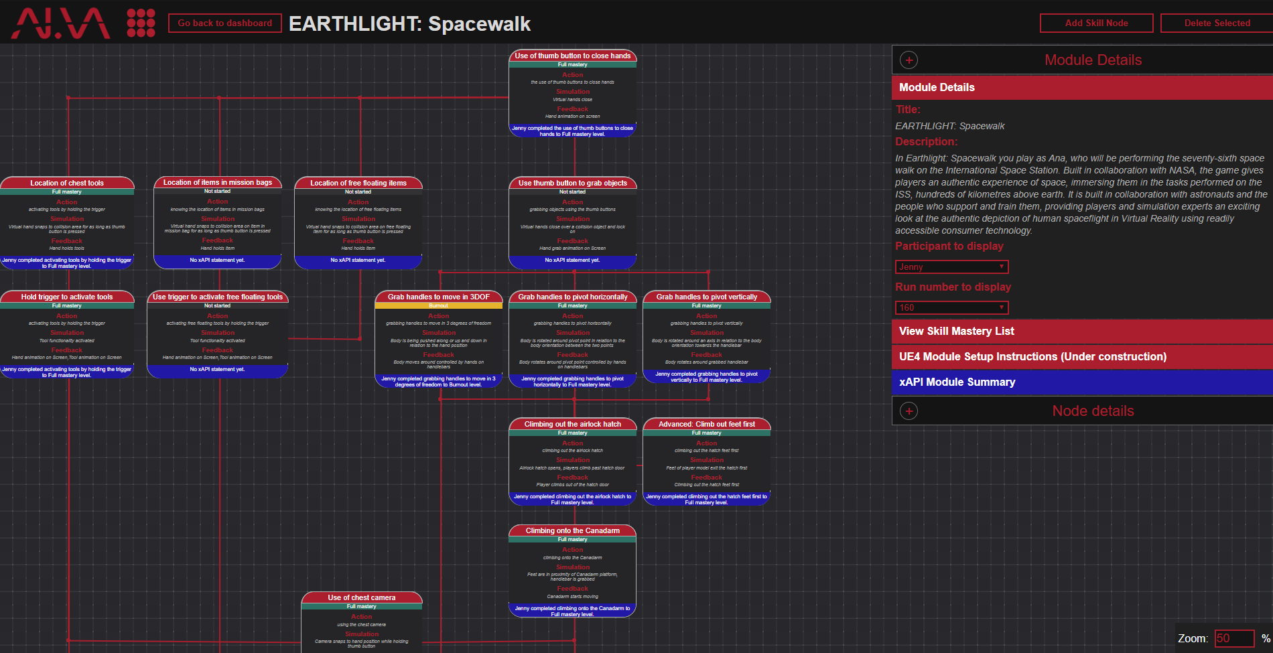Go back to dashboard
Viewport: 1273px width, 653px height.
[x=225, y=23]
